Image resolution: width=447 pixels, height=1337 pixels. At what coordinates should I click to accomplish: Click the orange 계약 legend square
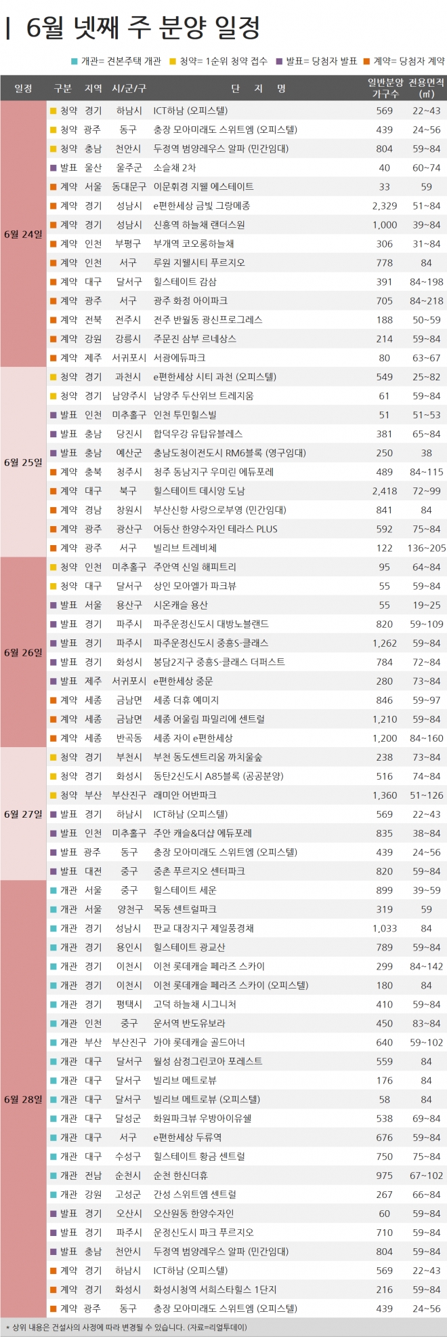pos(367,61)
